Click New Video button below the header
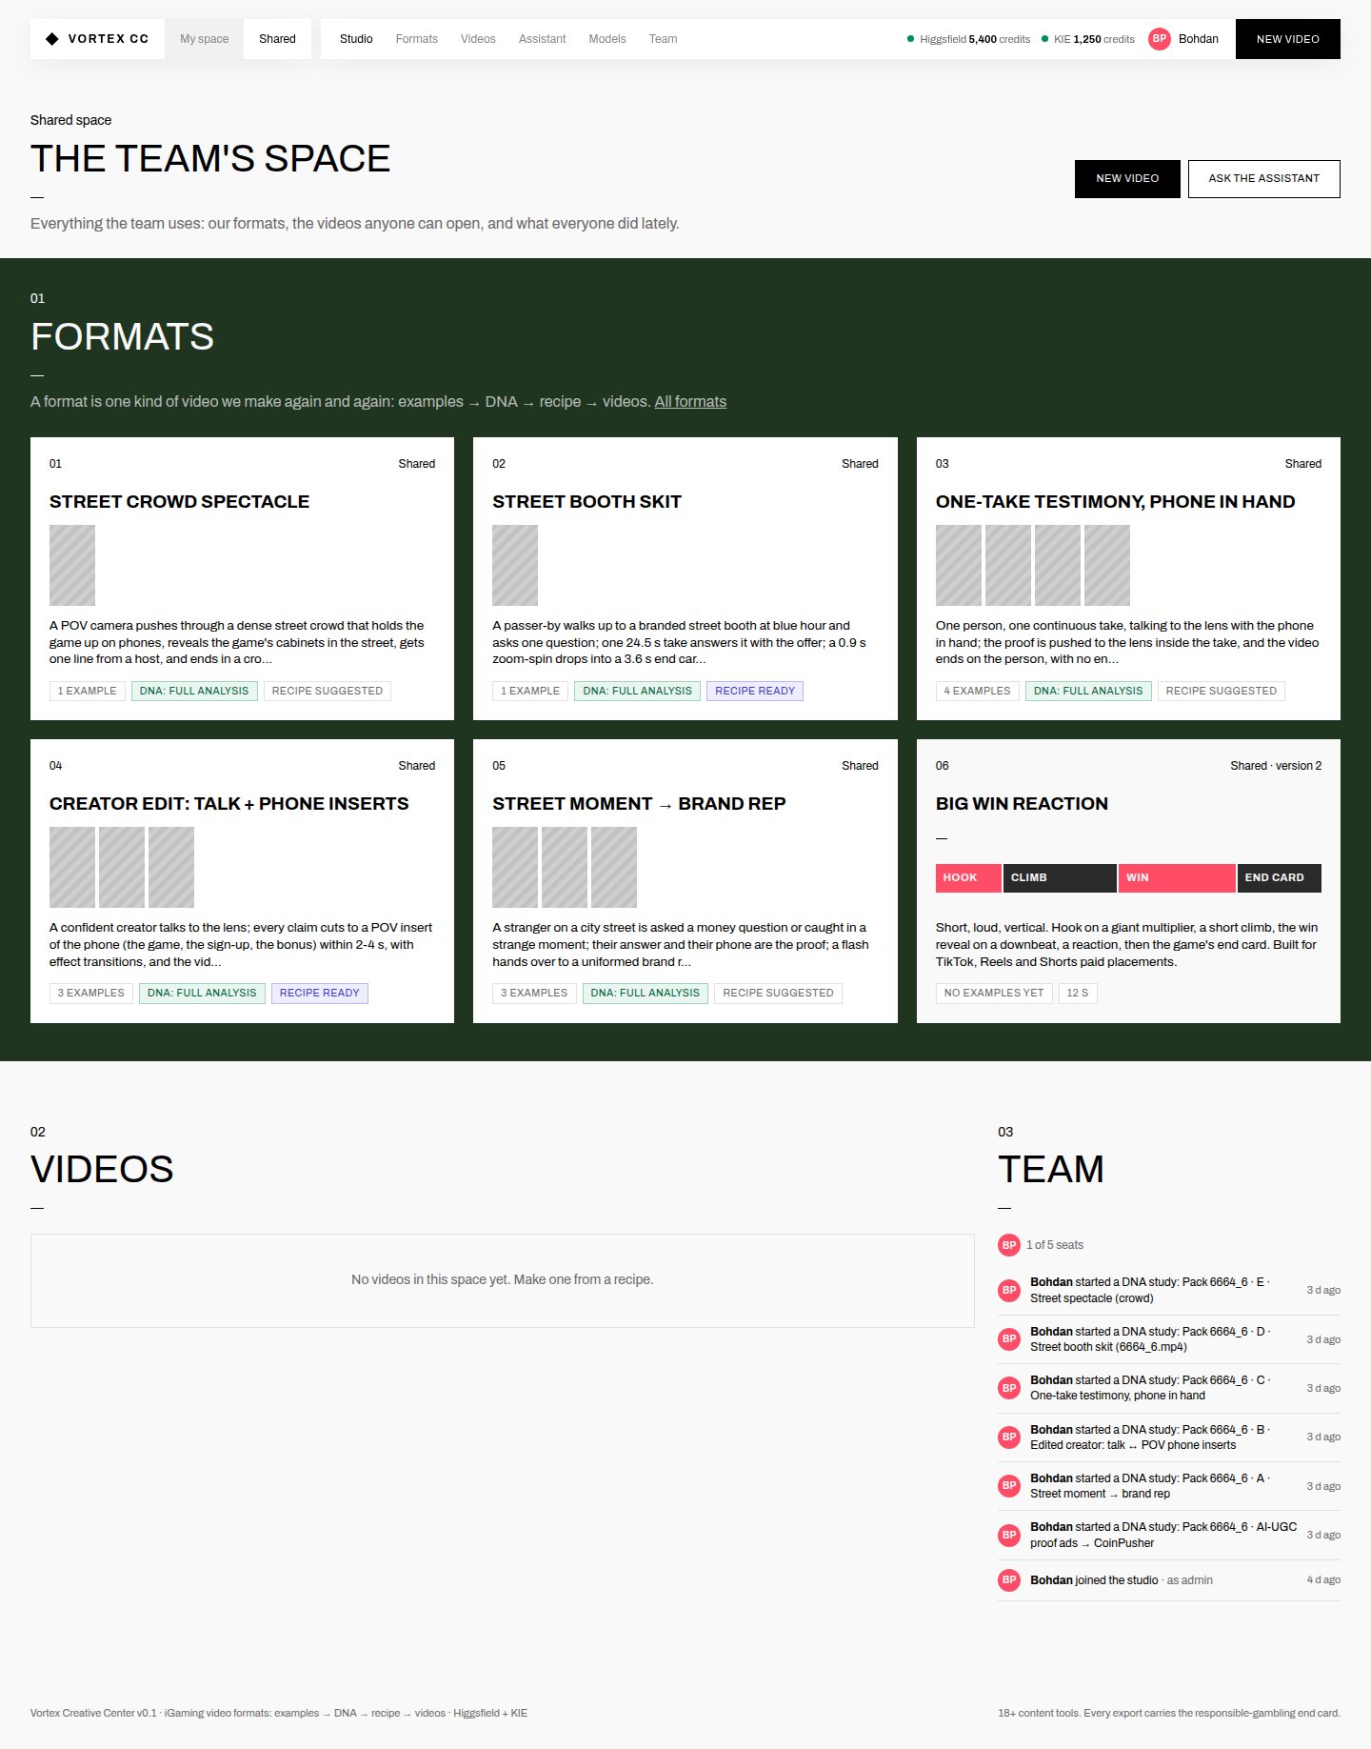This screenshot has width=1371, height=1749. (1127, 179)
